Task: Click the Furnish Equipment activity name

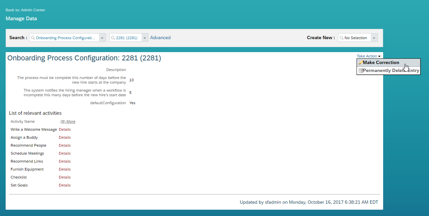Action: pyautogui.click(x=27, y=169)
